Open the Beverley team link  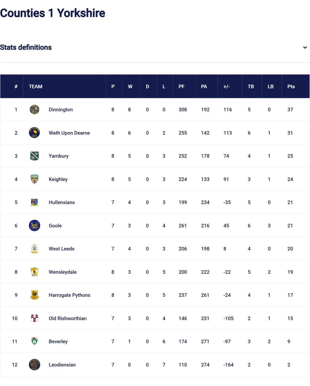pos(58,341)
